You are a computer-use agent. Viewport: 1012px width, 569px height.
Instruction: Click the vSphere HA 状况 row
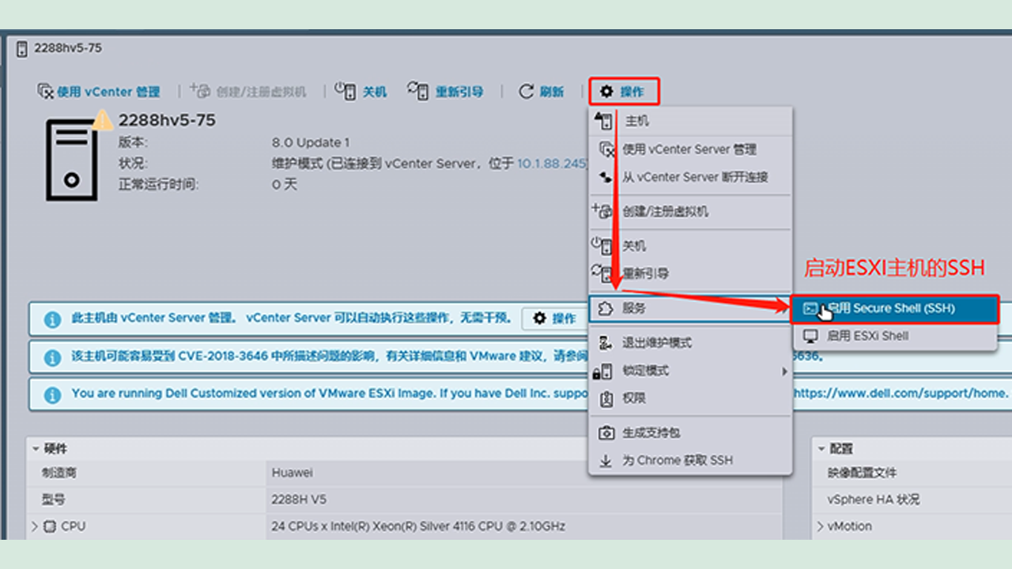coord(912,499)
